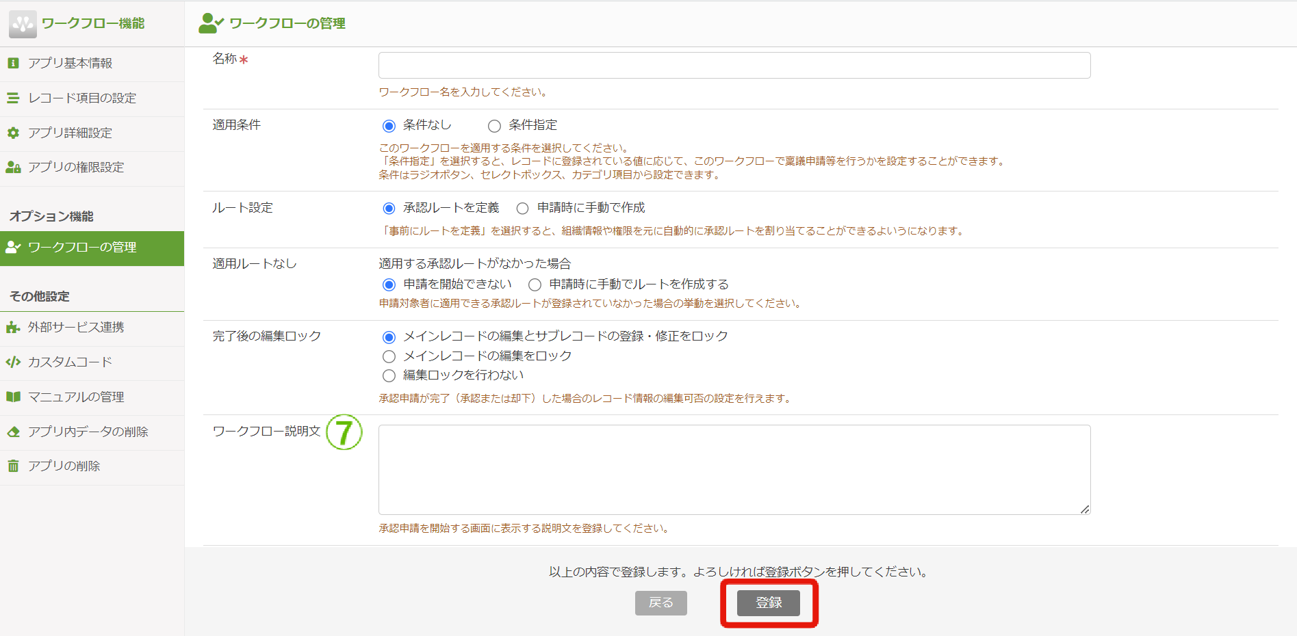Open 外部サービス連携 settings
The height and width of the screenshot is (636, 1297).
coord(92,328)
